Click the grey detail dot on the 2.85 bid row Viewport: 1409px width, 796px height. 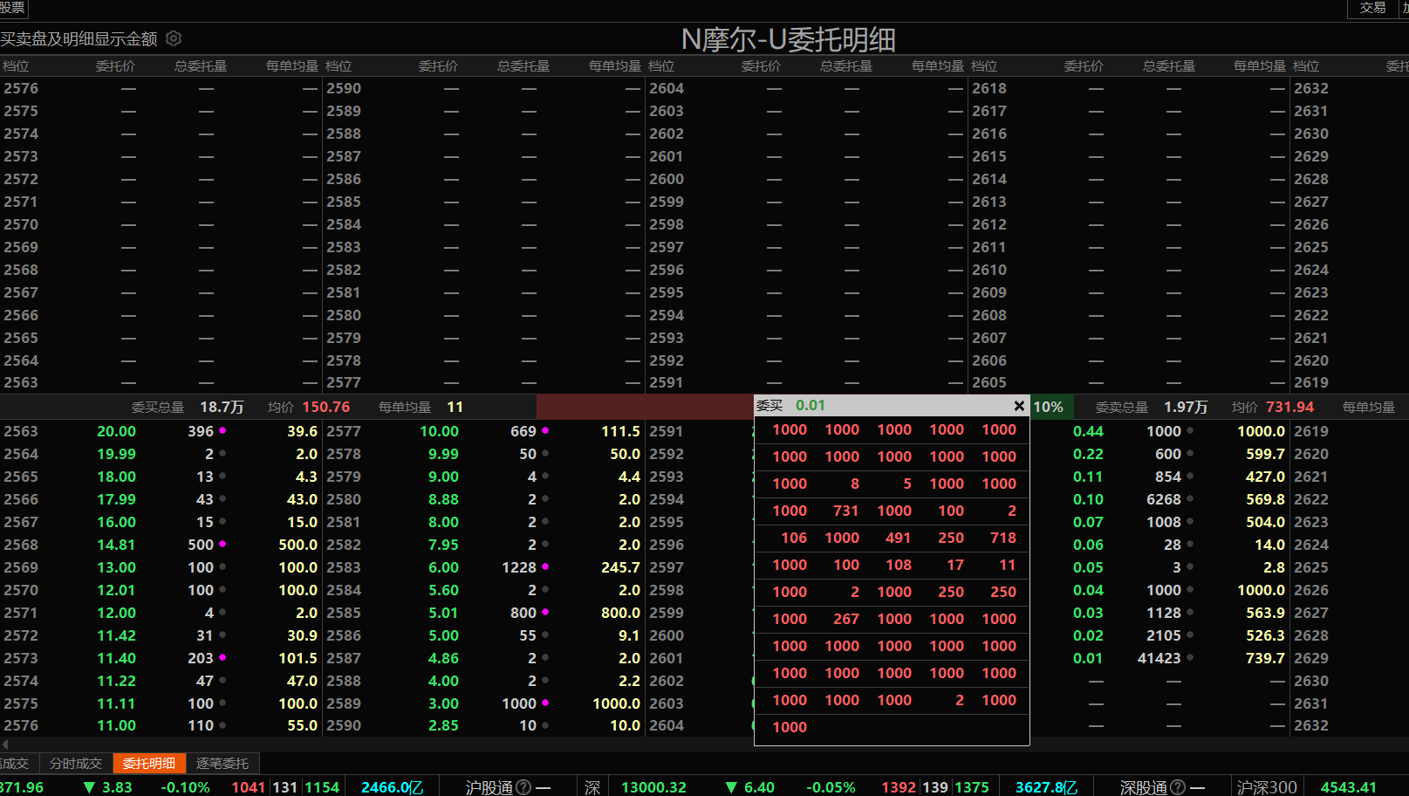(545, 724)
